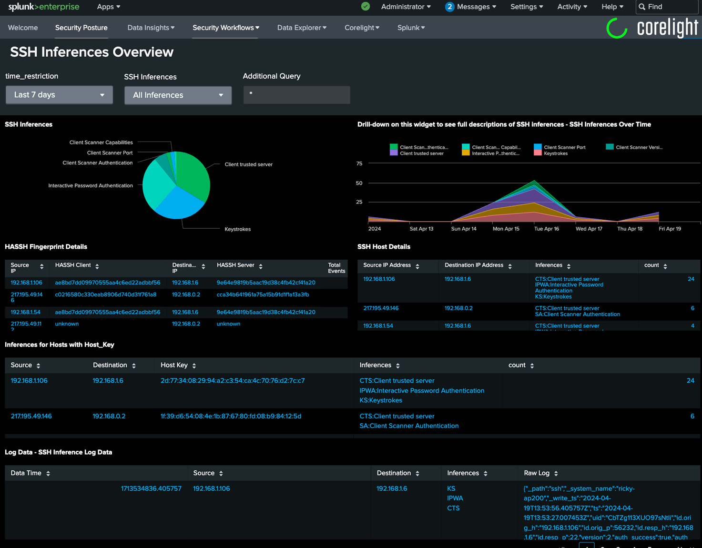Click the green health status check icon
This screenshot has height=548, width=702.
[365, 7]
